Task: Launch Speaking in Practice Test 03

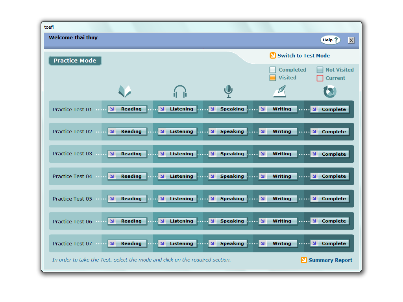Action: click(228, 154)
